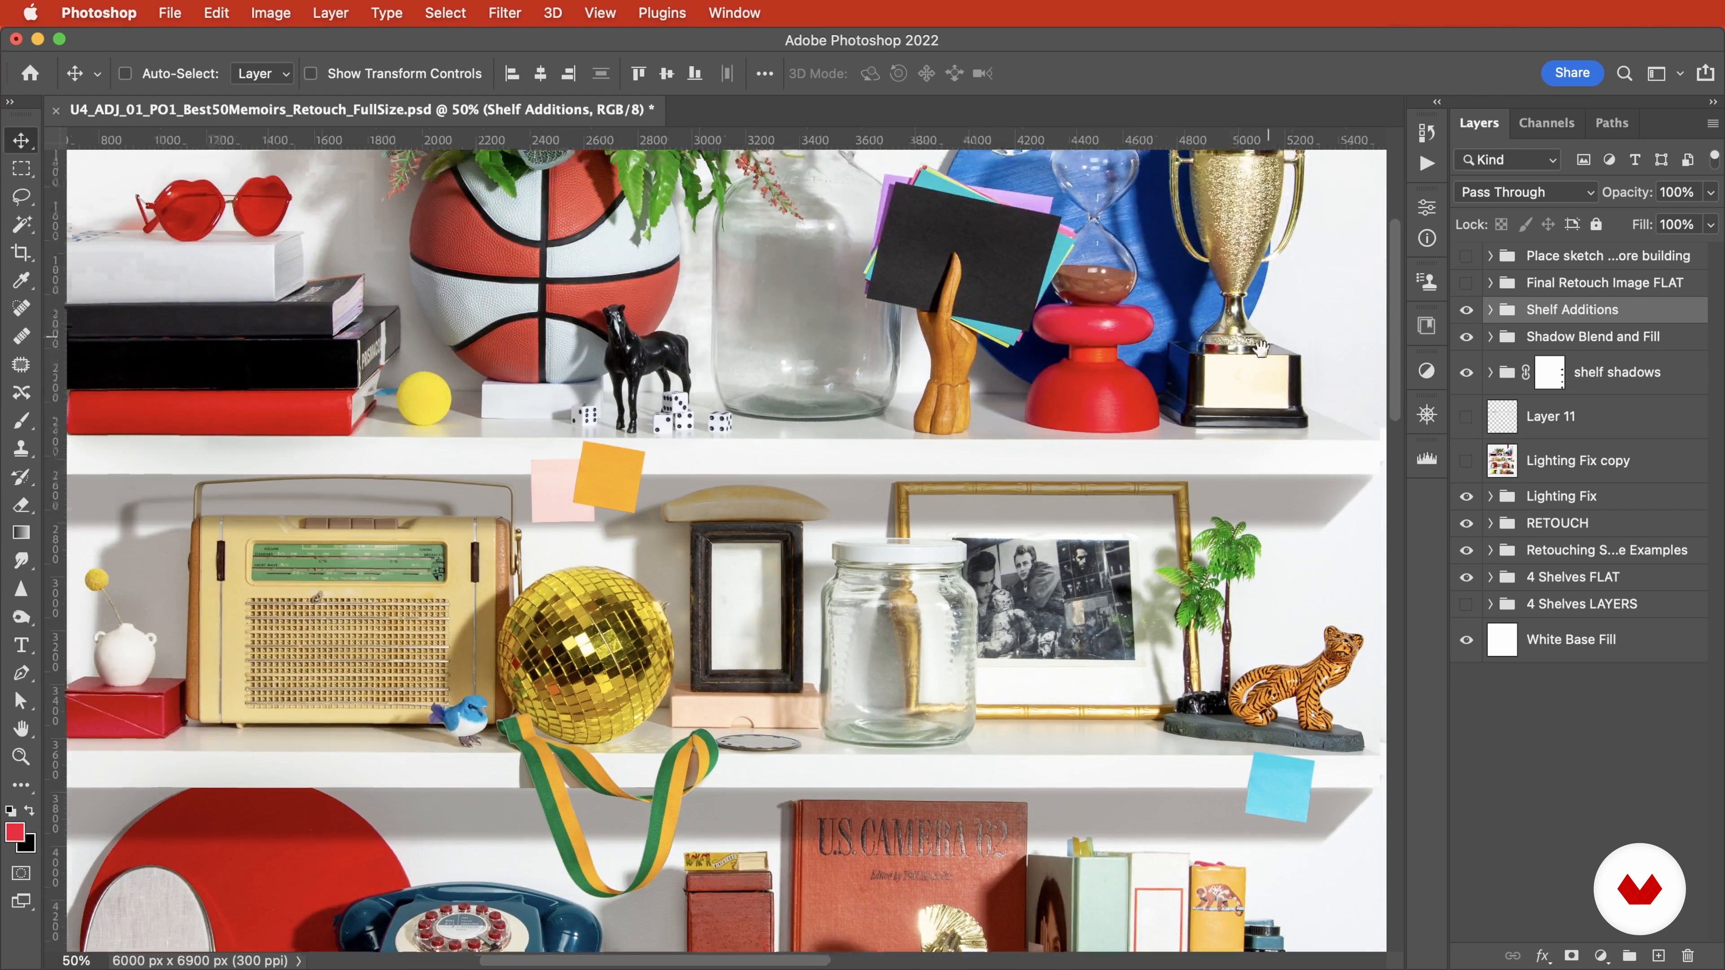Select the Gradient tool
This screenshot has height=970, width=1725.
pos(22,533)
